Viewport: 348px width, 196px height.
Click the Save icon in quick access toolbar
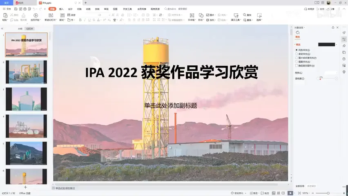[16, 9]
